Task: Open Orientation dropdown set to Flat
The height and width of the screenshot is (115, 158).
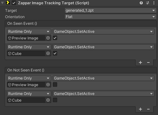Action: point(111,17)
